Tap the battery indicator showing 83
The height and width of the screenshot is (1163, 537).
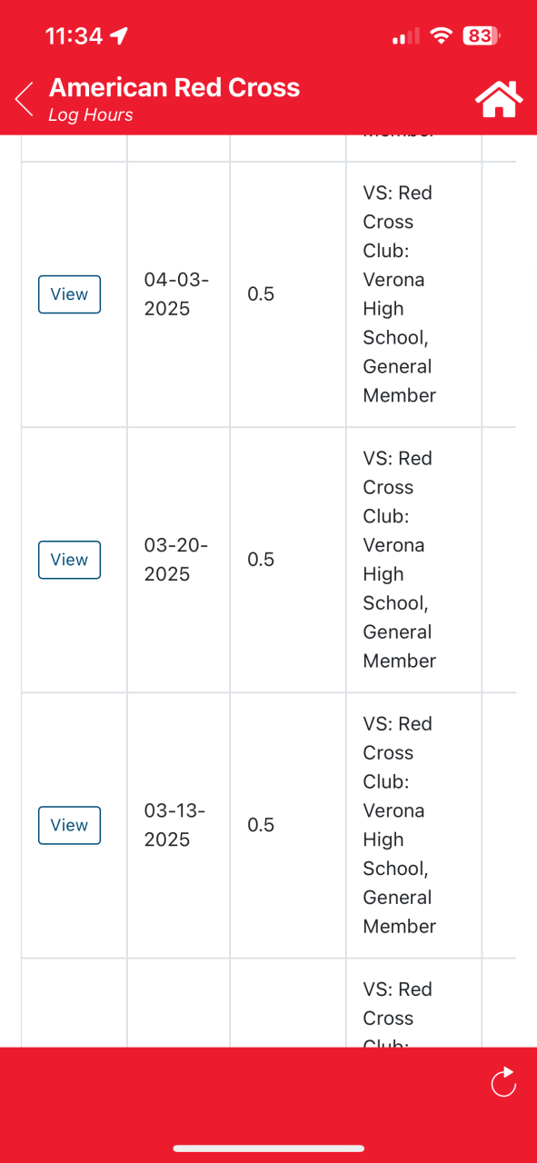tap(482, 36)
